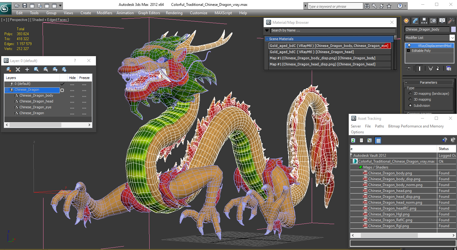Open the 3ds Max application menu logo

point(5,8)
